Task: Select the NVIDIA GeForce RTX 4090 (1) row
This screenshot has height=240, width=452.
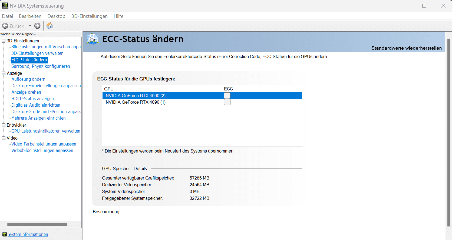Action: (202, 102)
